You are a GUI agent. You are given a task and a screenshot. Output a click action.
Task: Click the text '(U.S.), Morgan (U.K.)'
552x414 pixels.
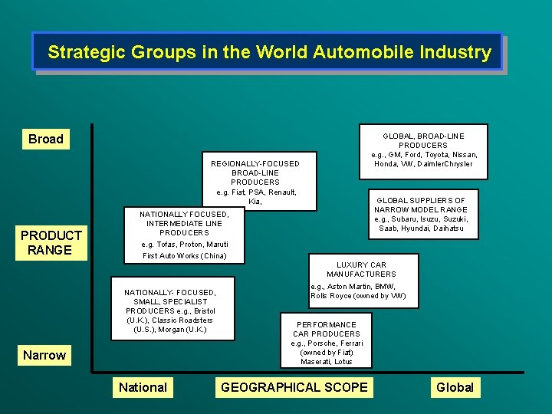click(170, 330)
